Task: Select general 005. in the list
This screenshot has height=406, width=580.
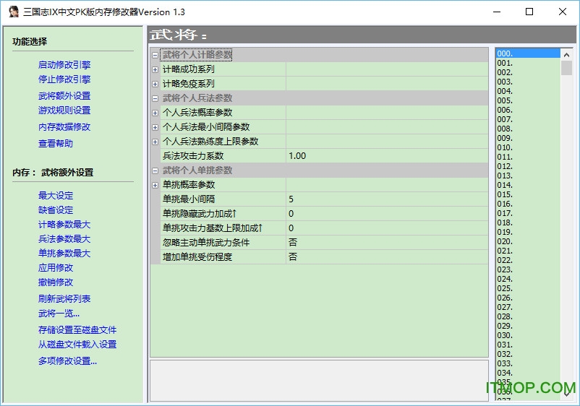Action: tap(528, 100)
